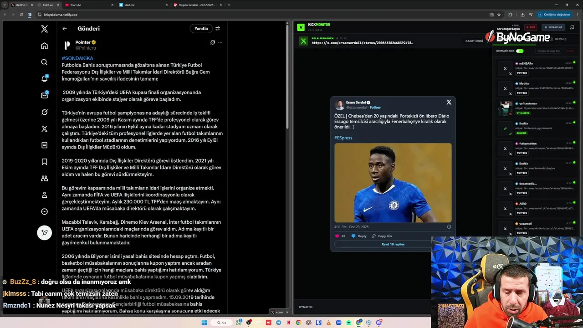The width and height of the screenshot is (583, 328).
Task: Open X messages envelope
Action: pyautogui.click(x=44, y=95)
